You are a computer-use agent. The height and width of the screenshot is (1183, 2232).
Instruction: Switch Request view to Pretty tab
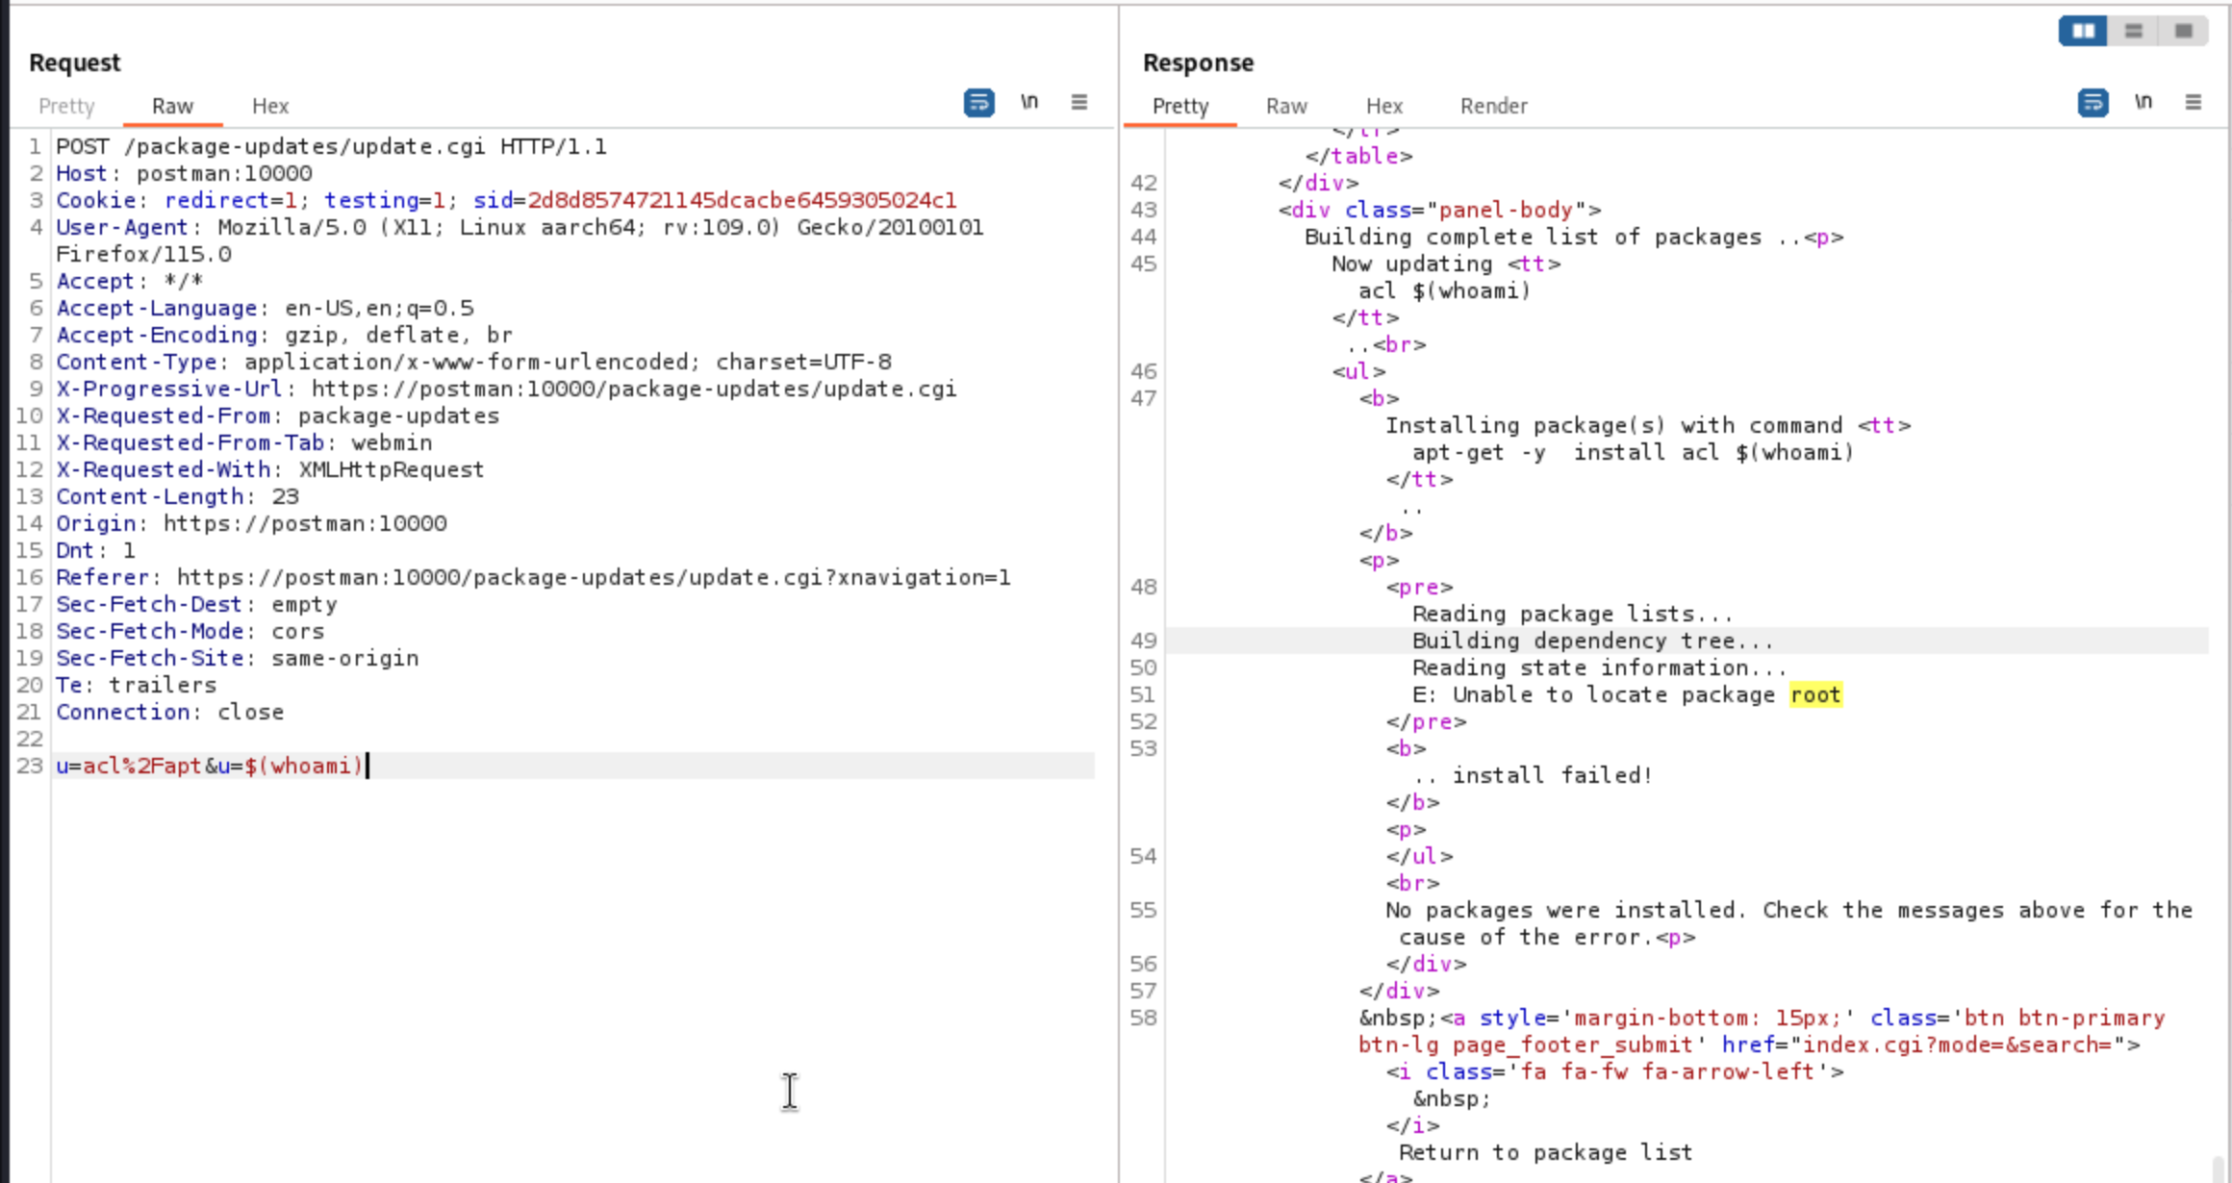[66, 106]
